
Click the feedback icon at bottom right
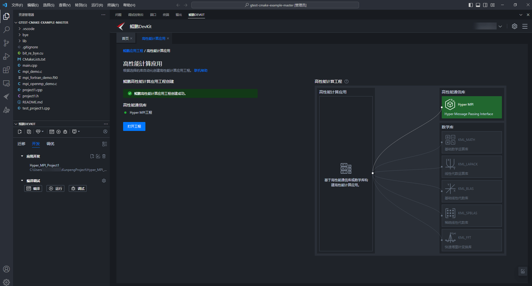pyautogui.click(x=523, y=271)
